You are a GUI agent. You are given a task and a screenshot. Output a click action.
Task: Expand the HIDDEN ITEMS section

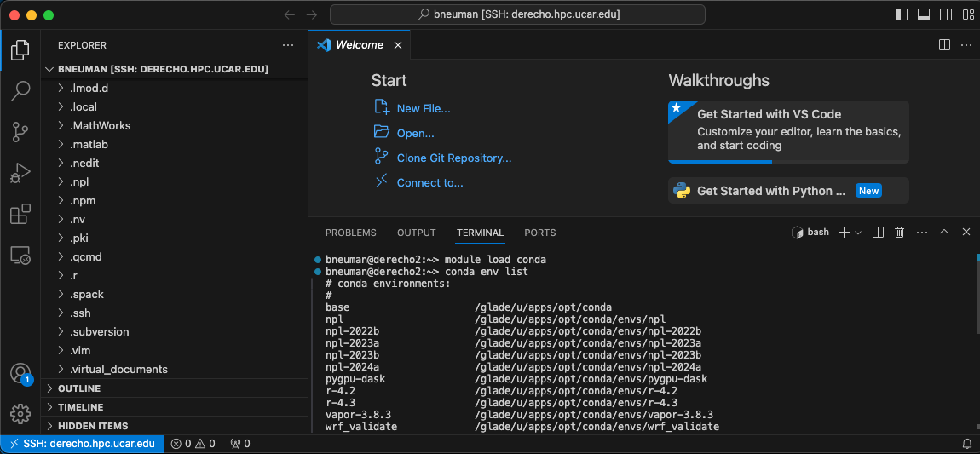(175, 426)
